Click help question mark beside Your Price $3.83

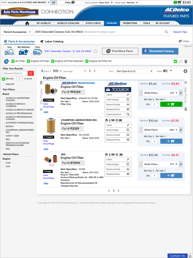pyautogui.click(x=186, y=82)
